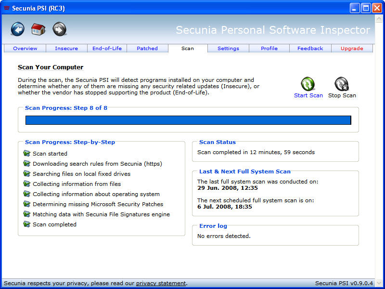The width and height of the screenshot is (385, 289).
Task: Open the Overview tab
Action: [x=25, y=48]
